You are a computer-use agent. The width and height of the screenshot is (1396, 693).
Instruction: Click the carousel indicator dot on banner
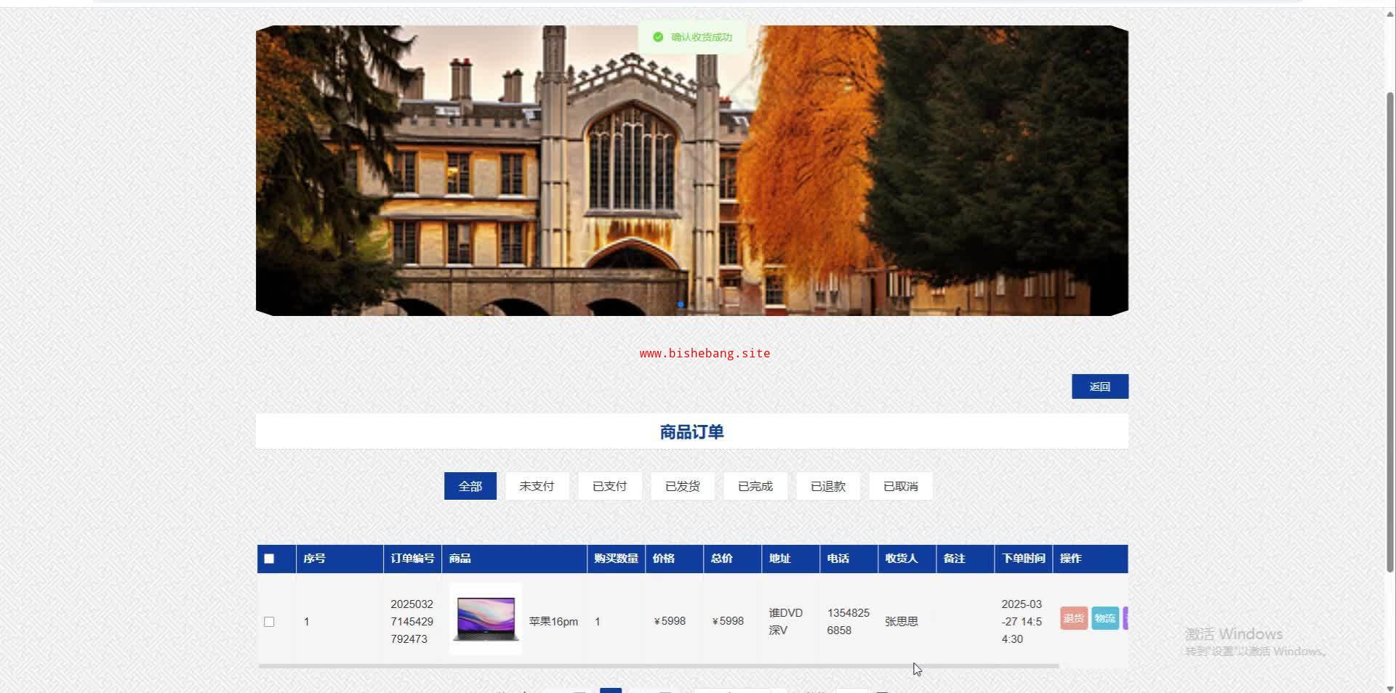[x=681, y=304]
